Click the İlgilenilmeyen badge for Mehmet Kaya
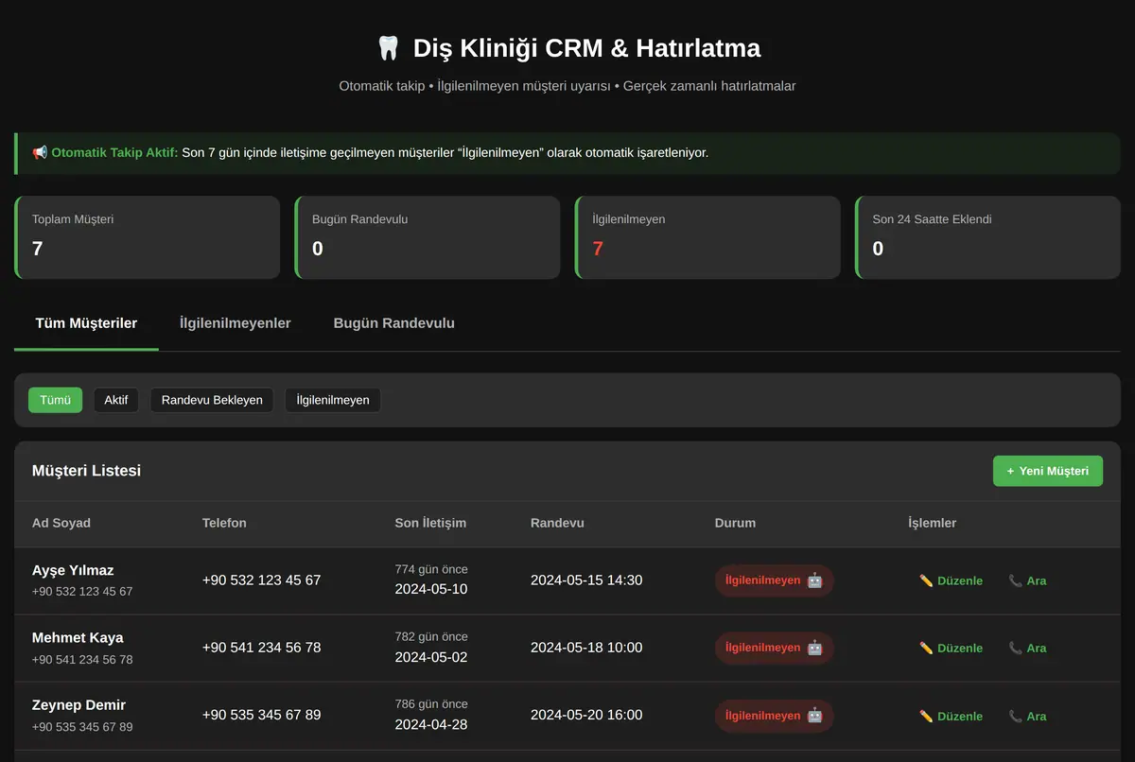Viewport: 1135px width, 762px height. [x=774, y=648]
